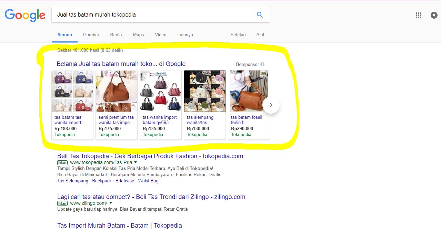Click the www.tokopedia.com/Tas-Pria URL text
The height and width of the screenshot is (229, 441).
[101, 162]
